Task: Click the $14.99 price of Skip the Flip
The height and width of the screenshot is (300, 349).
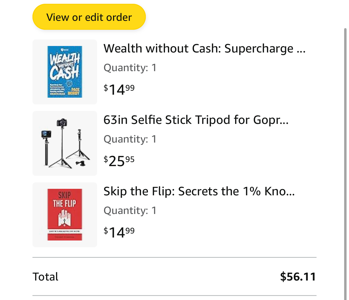Action: click(119, 232)
